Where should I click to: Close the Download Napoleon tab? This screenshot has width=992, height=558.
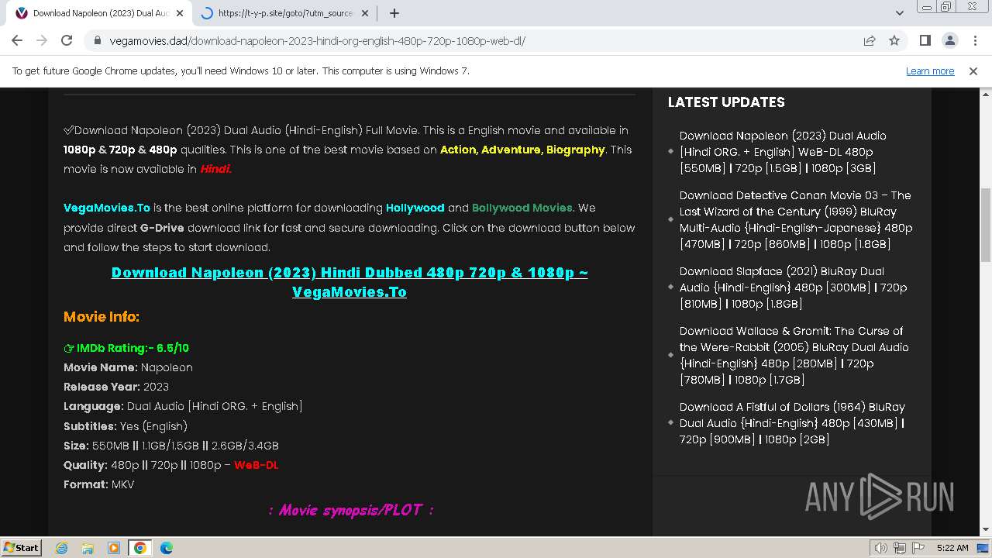click(180, 13)
